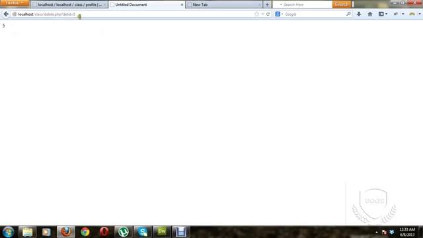Switch to the New Tab tab
Viewport: 423px width, 238px height.
[223, 5]
